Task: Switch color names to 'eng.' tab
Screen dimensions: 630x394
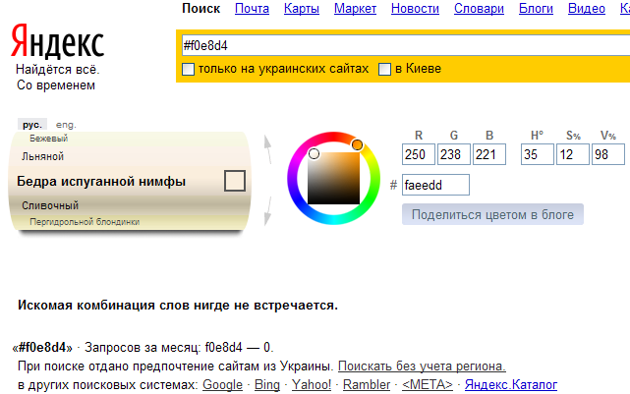Action: 66,125
